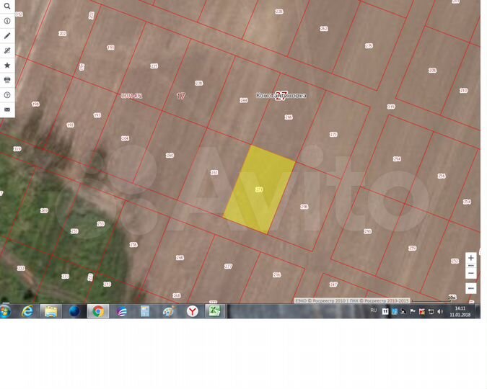This screenshot has width=487, height=389.
Task: Open the map search tool
Action: 7,6
